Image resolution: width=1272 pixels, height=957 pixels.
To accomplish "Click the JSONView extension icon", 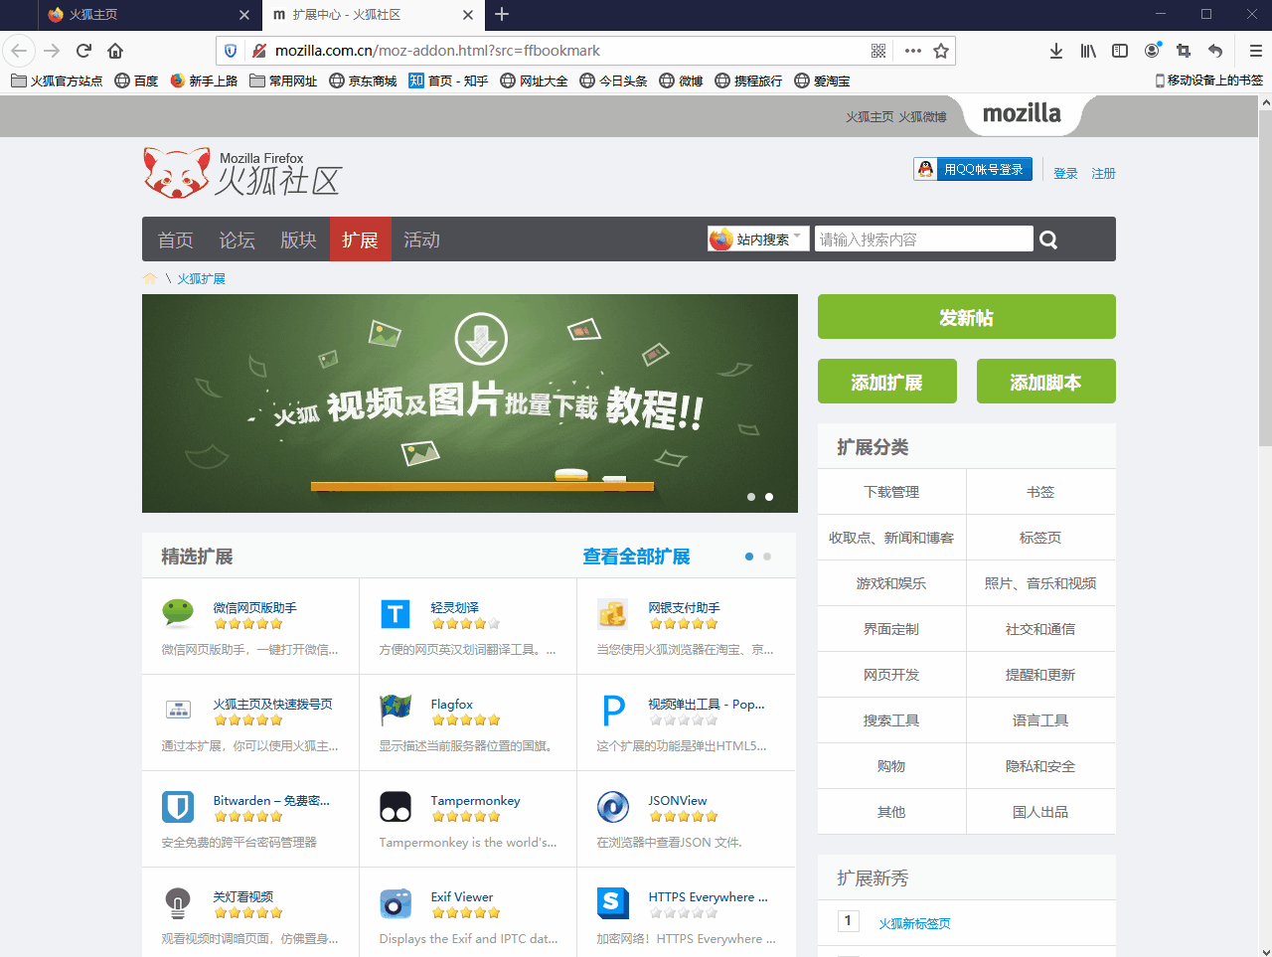I will (613, 806).
